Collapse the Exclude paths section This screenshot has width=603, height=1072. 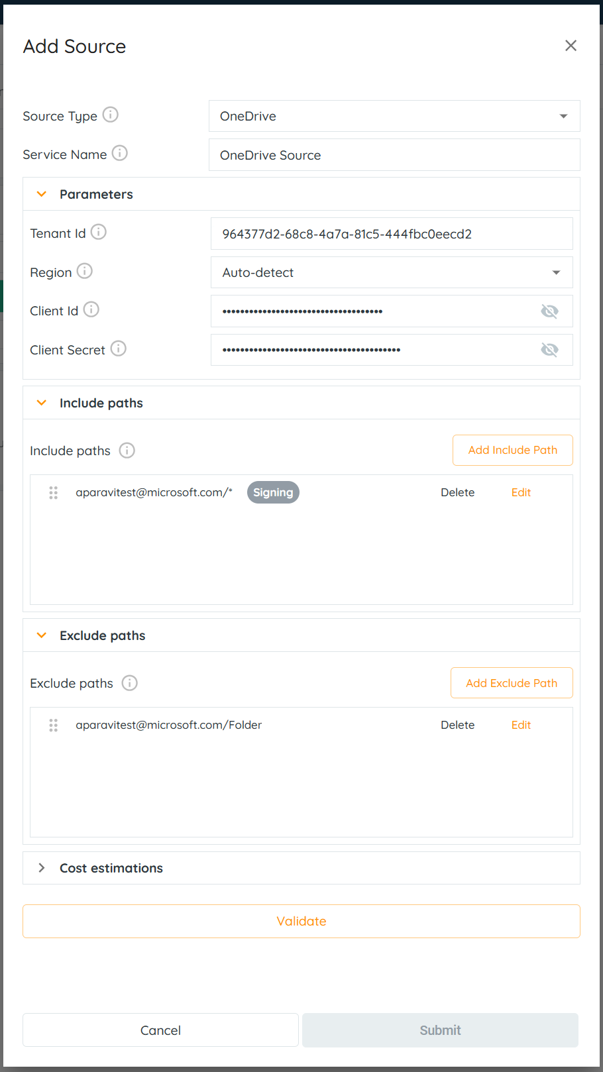coord(42,635)
